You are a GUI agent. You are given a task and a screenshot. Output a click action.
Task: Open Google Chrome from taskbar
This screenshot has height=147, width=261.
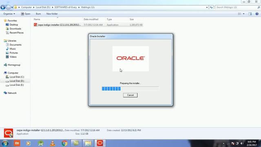click(x=64, y=143)
